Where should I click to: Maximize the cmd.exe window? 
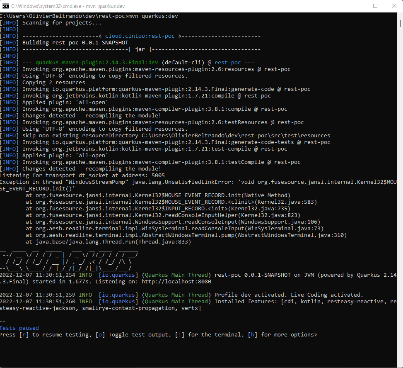375,6
